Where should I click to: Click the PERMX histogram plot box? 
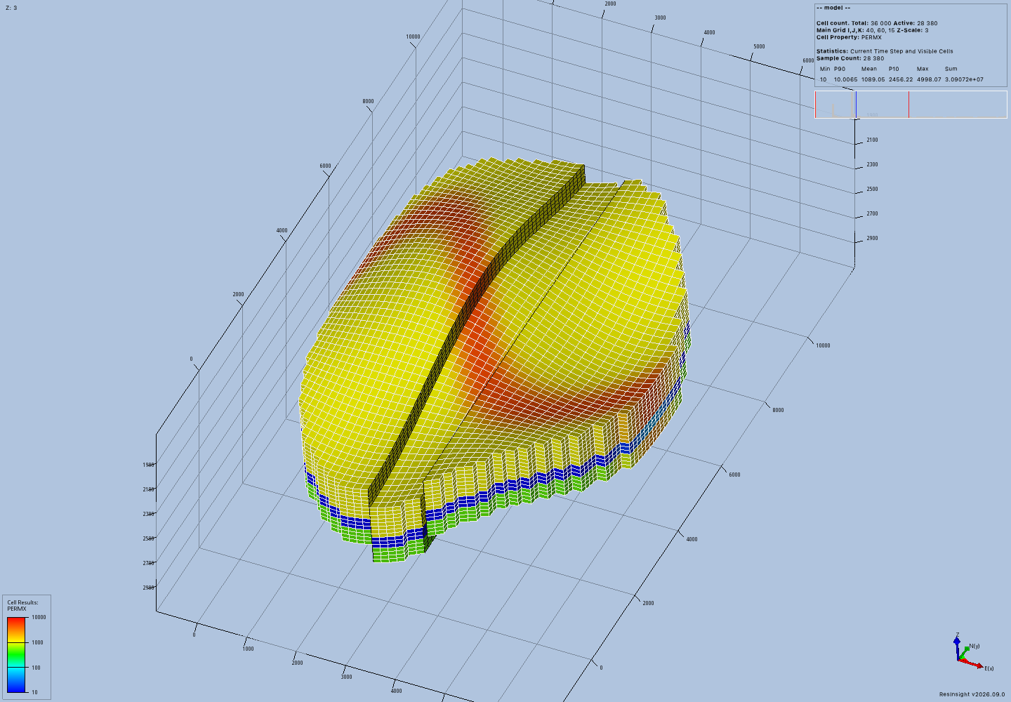[x=911, y=105]
